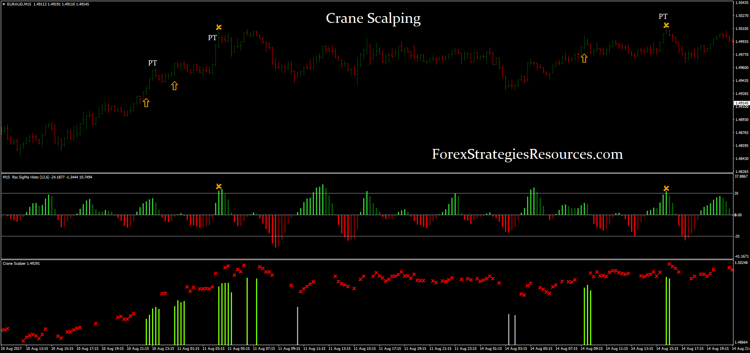Screen dimensions: 750x353
Task: Click the Rsx level value 20
Action: pyautogui.click(x=736, y=193)
